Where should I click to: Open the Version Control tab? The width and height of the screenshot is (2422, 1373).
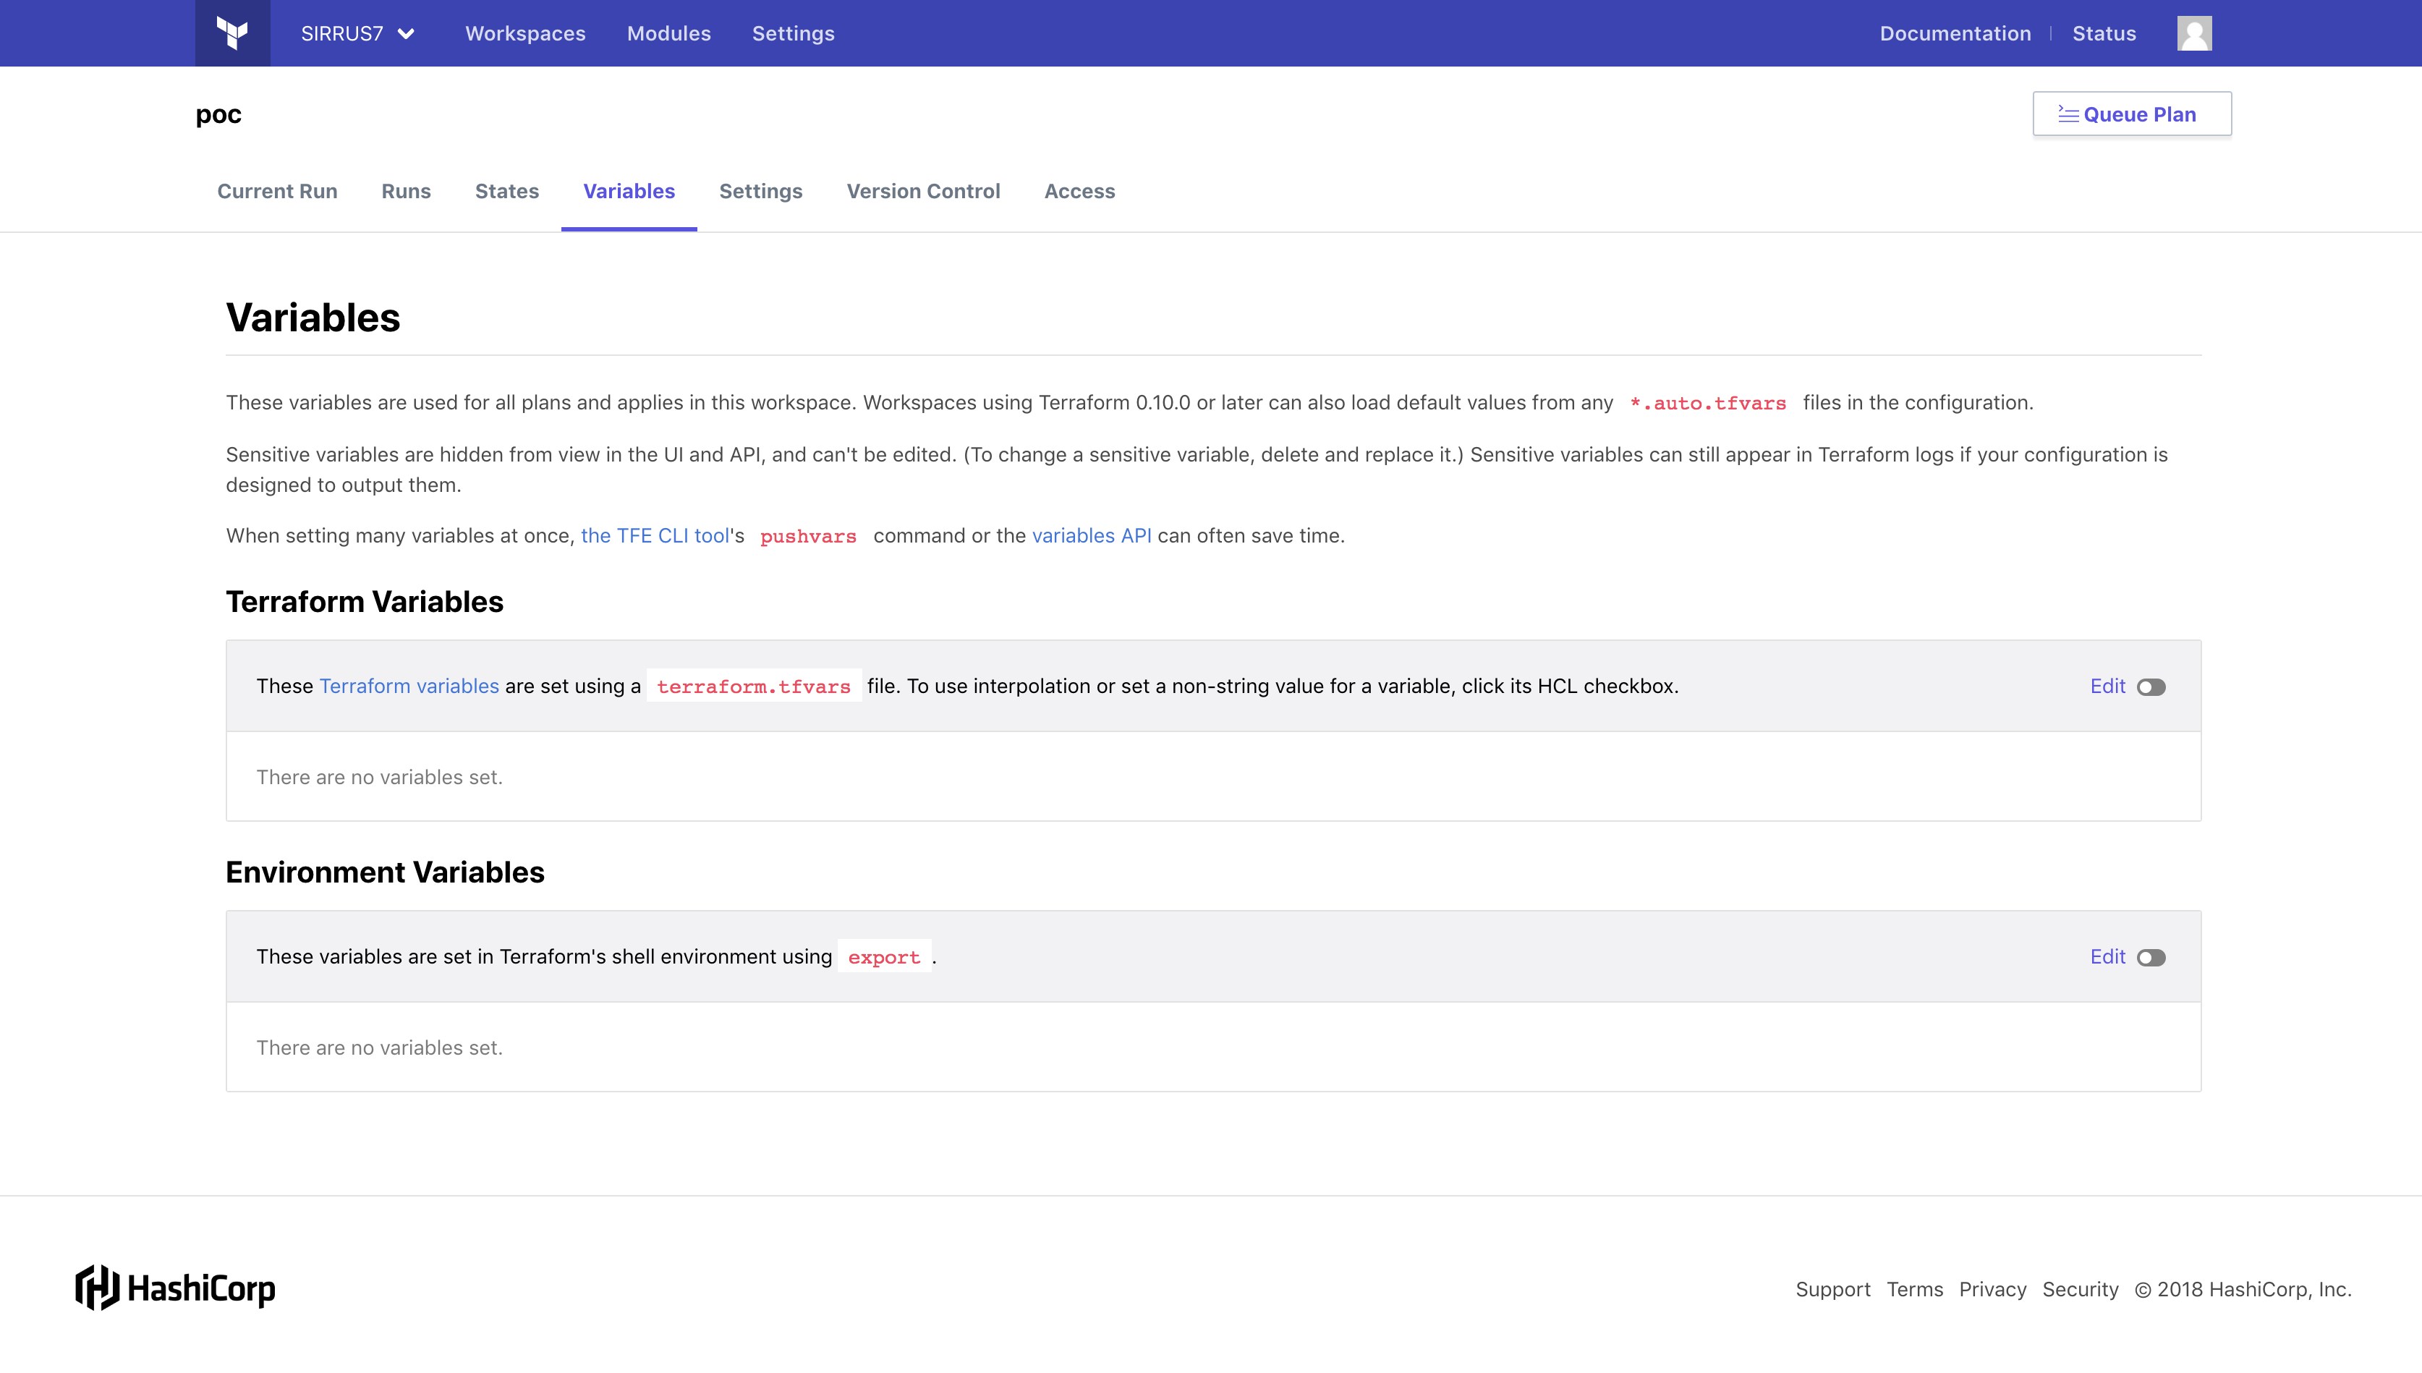click(x=923, y=192)
